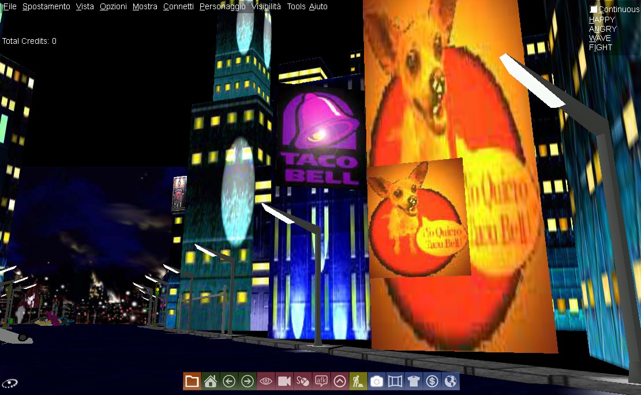Enable the Continuous checkbox
The height and width of the screenshot is (395, 641).
pos(594,10)
